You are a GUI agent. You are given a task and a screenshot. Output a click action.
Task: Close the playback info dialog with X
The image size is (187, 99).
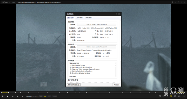pyautogui.click(x=119, y=14)
